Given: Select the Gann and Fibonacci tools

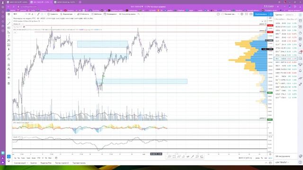Looking at the screenshot, I should 9,28.
